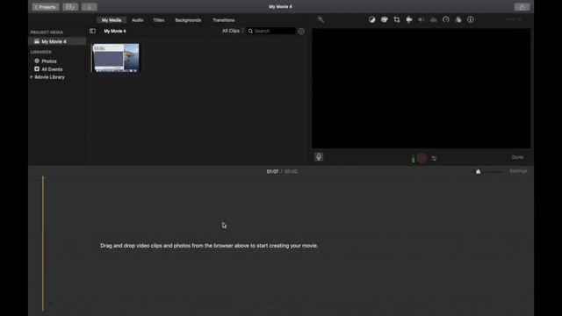The image size is (562, 316).
Task: Open voiceover options sliders icon
Action: click(434, 158)
